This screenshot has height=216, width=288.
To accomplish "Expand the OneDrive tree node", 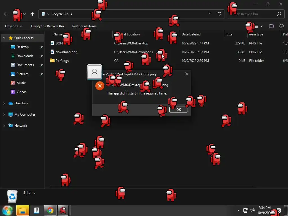I will (4, 103).
